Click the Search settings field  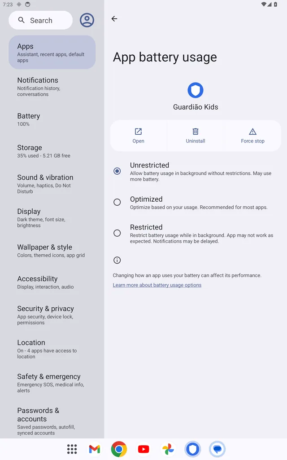pyautogui.click(x=40, y=20)
